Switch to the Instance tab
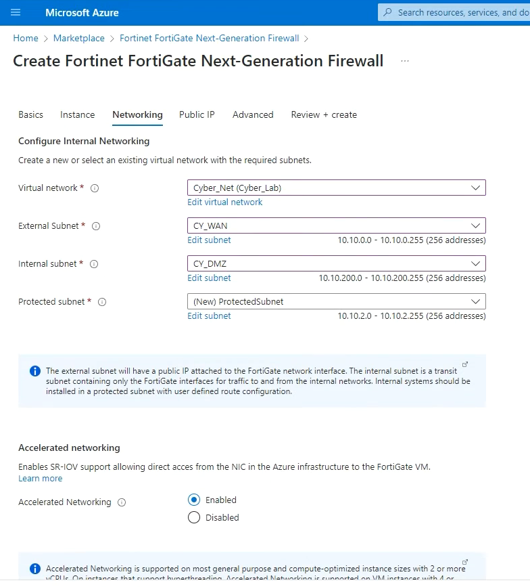The height and width of the screenshot is (587, 530). click(x=77, y=114)
